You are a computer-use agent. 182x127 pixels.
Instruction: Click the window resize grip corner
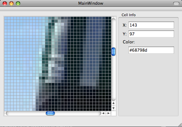pyautogui.click(x=180, y=125)
